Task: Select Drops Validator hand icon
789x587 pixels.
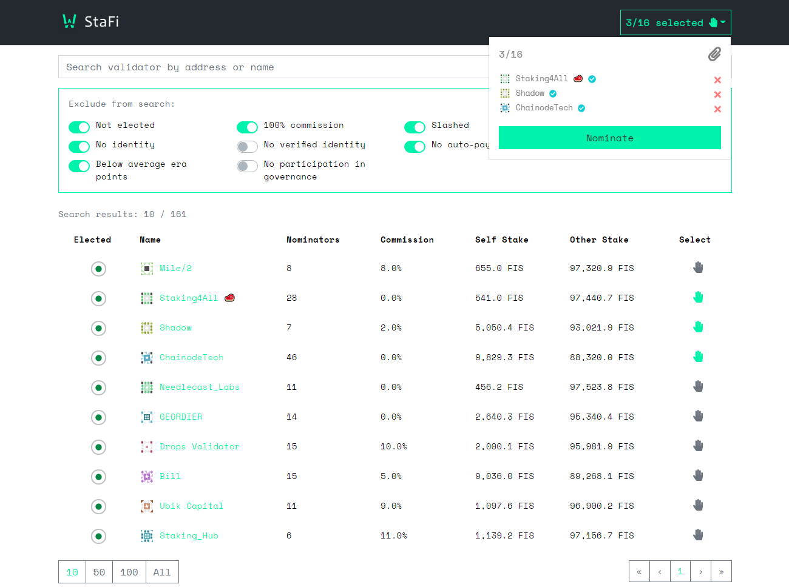Action: [x=698, y=446]
